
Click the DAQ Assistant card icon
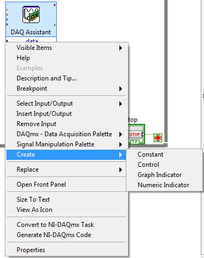(x=31, y=14)
